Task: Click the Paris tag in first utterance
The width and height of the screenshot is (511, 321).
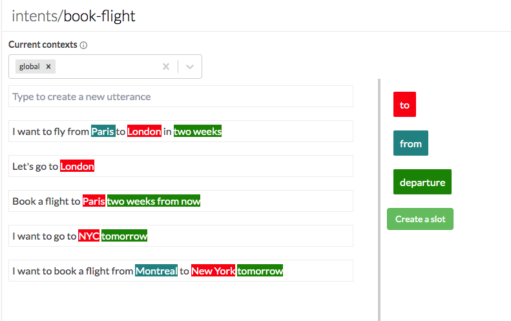Action: point(103,131)
